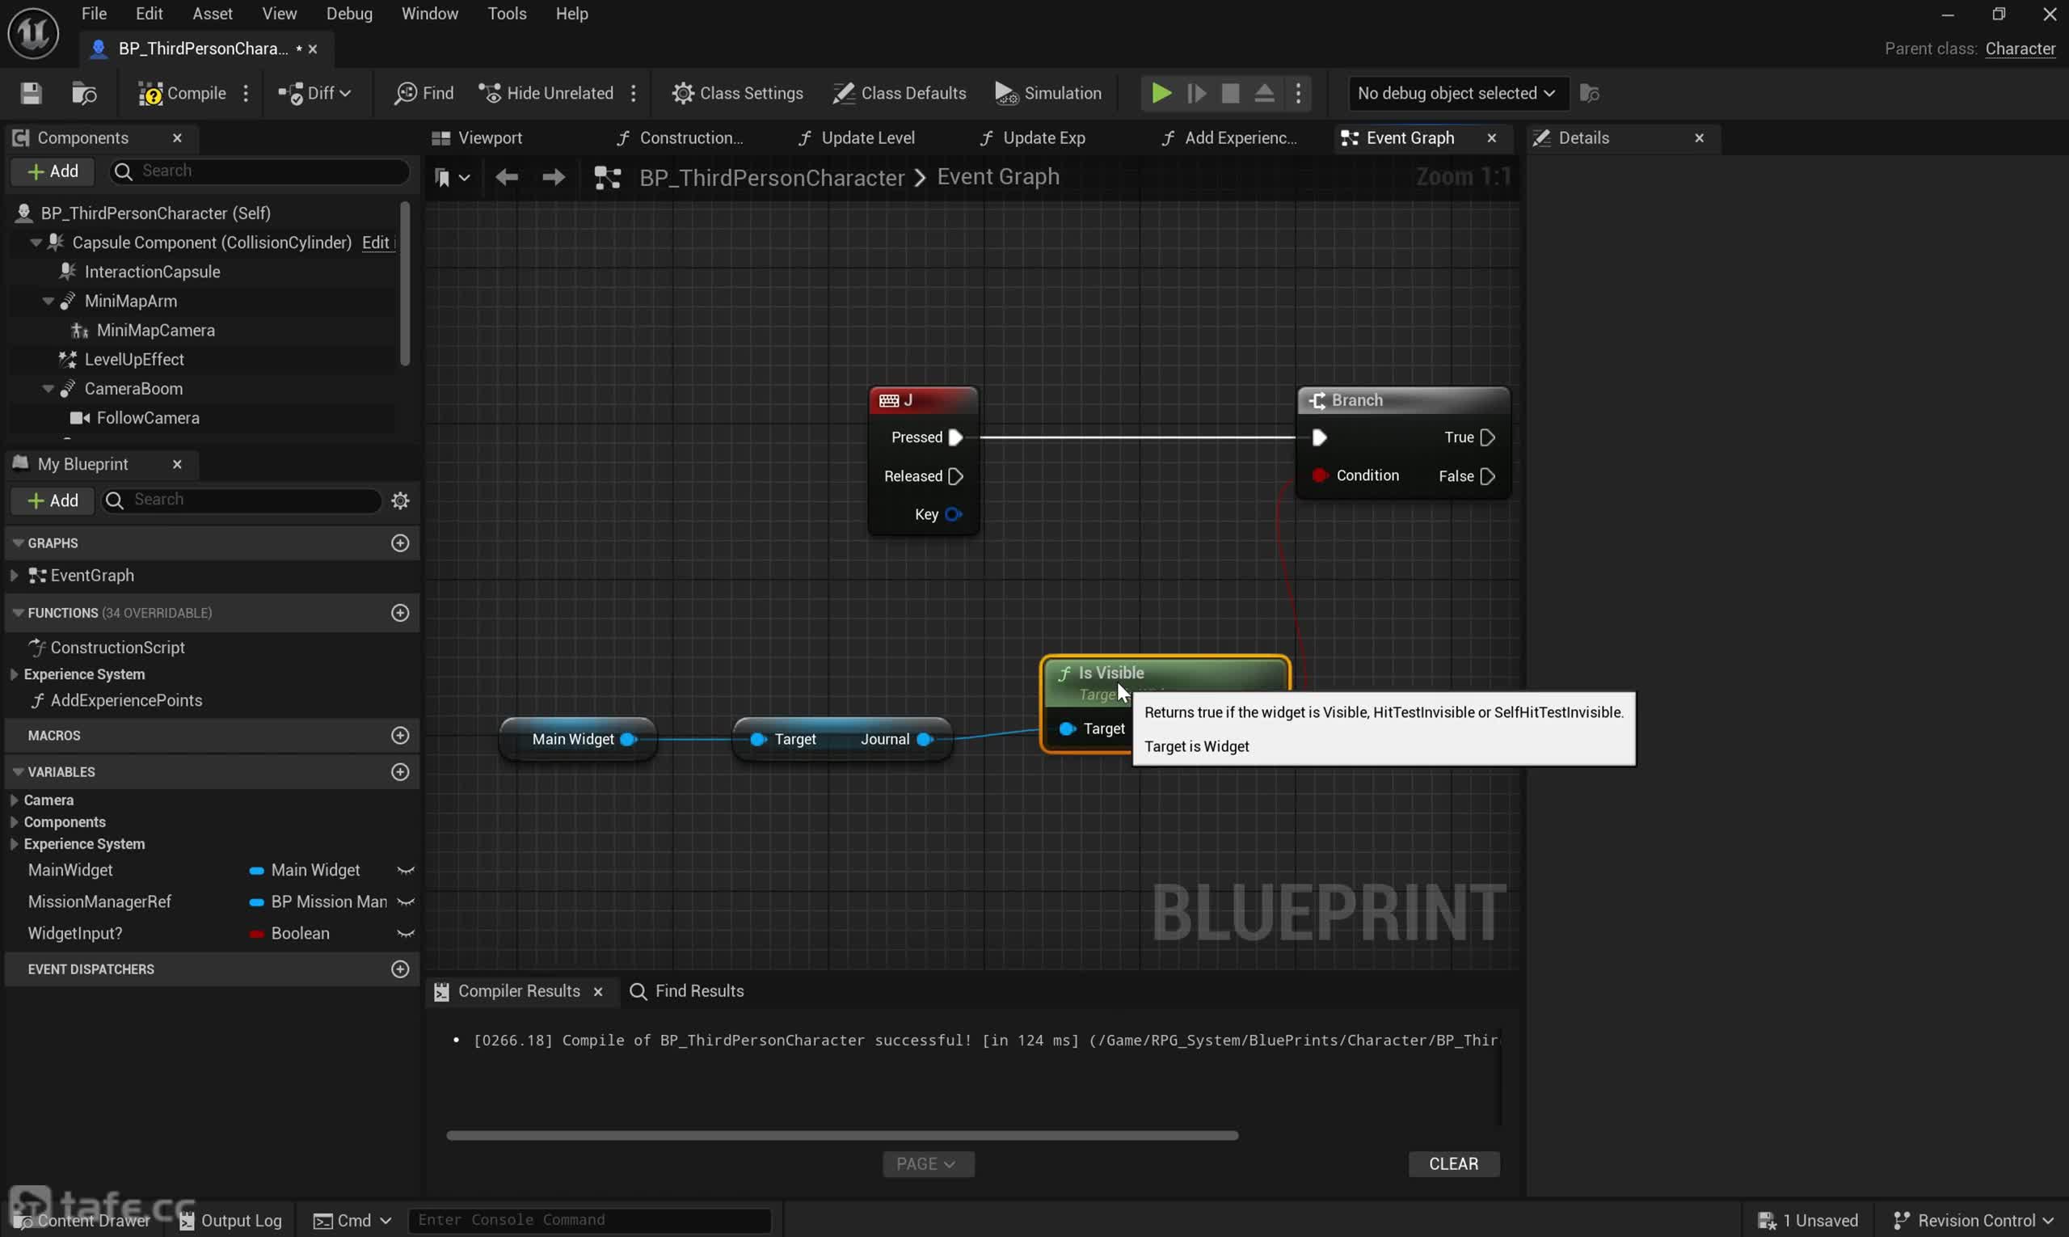Click the PAGE navigation control
2069x1237 pixels.
tap(924, 1163)
